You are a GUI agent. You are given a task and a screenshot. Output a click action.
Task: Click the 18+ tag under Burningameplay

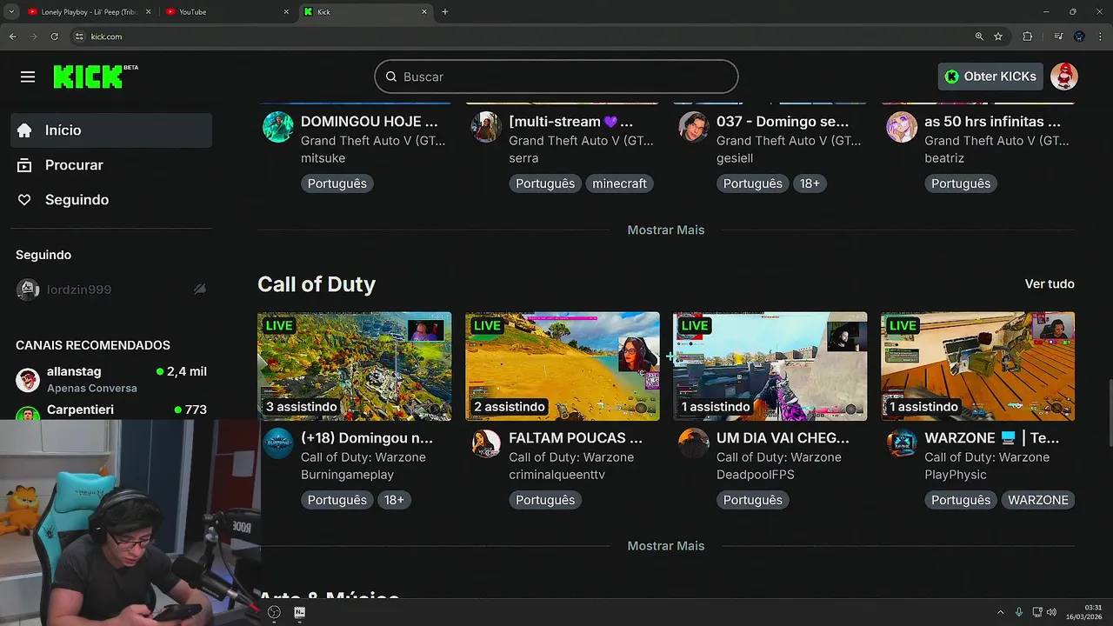pos(394,500)
